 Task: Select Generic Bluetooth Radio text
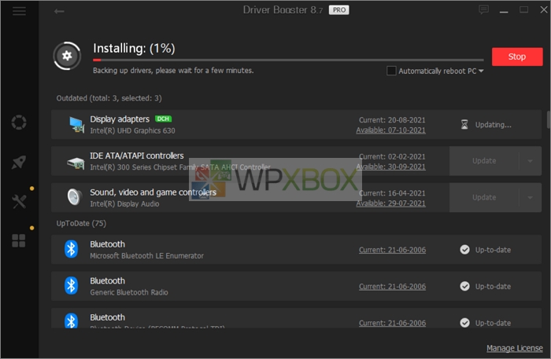pos(129,292)
